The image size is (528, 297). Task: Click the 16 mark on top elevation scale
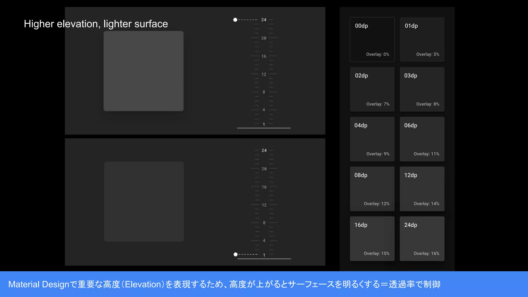point(264,56)
